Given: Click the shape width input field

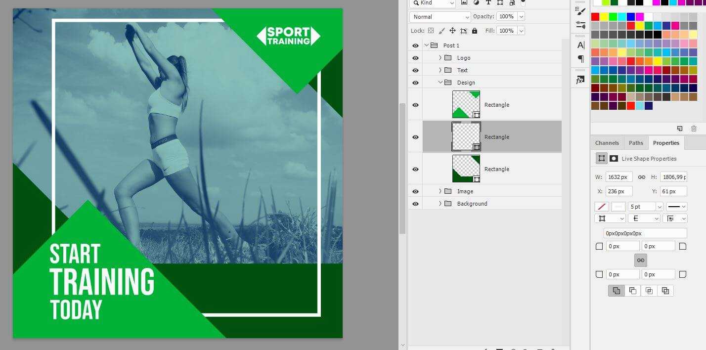Looking at the screenshot, I should 618,177.
